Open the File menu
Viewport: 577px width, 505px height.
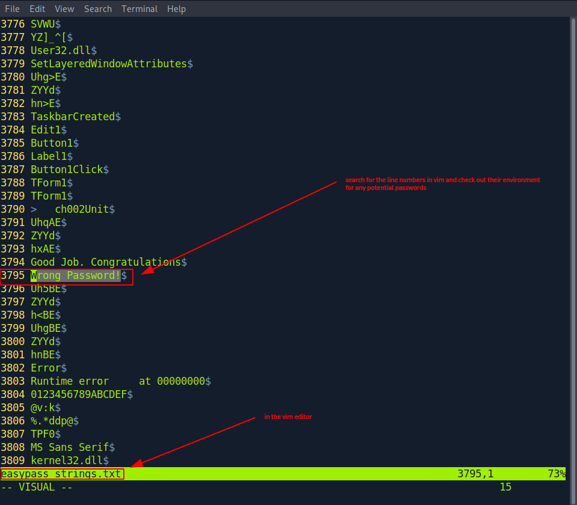coord(12,8)
